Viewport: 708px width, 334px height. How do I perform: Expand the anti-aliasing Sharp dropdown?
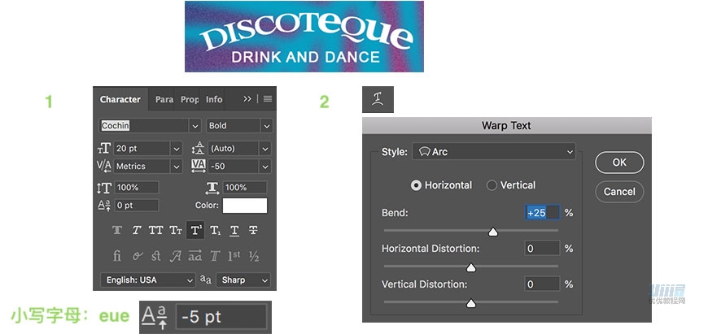[244, 280]
